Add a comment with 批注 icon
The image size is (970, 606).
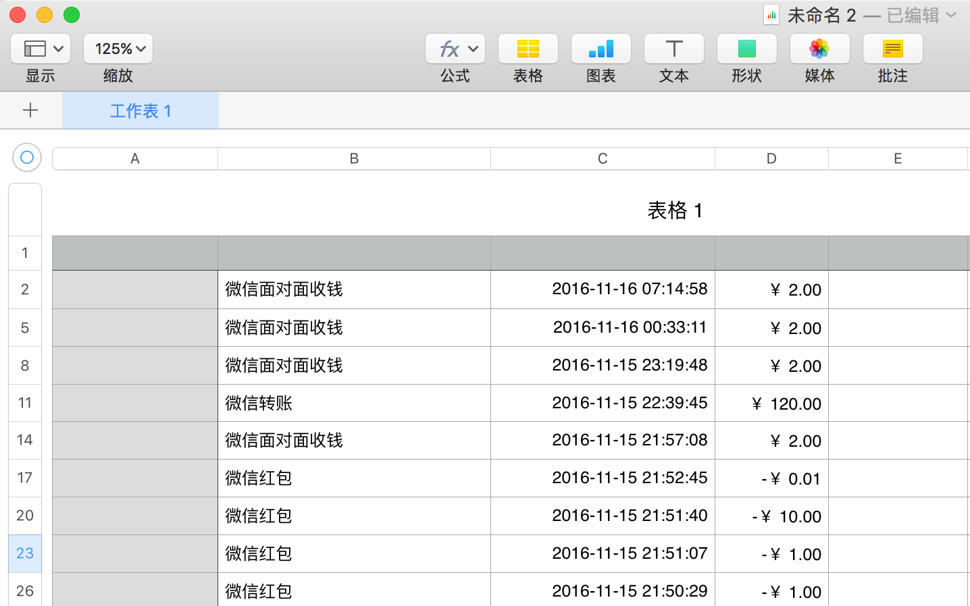[x=893, y=49]
